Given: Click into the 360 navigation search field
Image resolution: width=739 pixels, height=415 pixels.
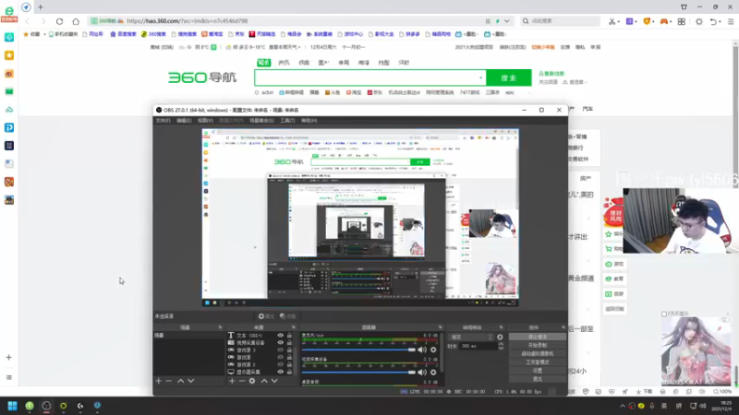Looking at the screenshot, I should (x=367, y=77).
